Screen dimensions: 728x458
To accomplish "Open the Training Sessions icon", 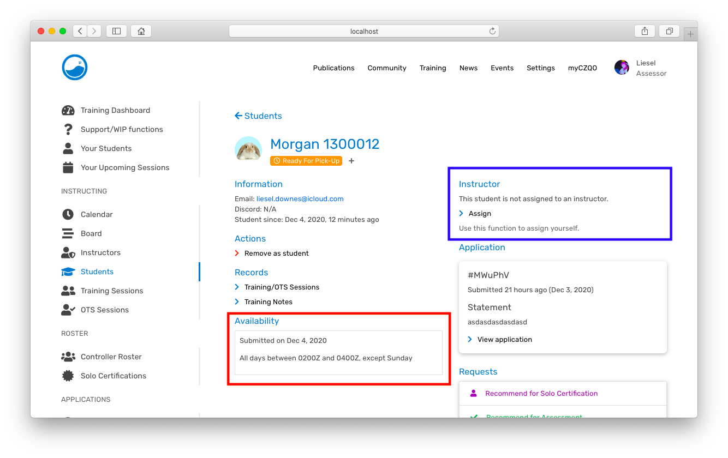I will click(68, 291).
